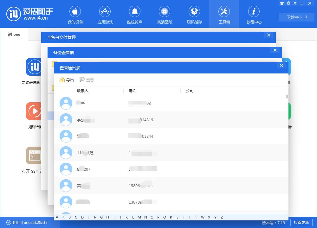Open the 打开 SSH tool icon
The width and height of the screenshot is (317, 228).
(34, 155)
